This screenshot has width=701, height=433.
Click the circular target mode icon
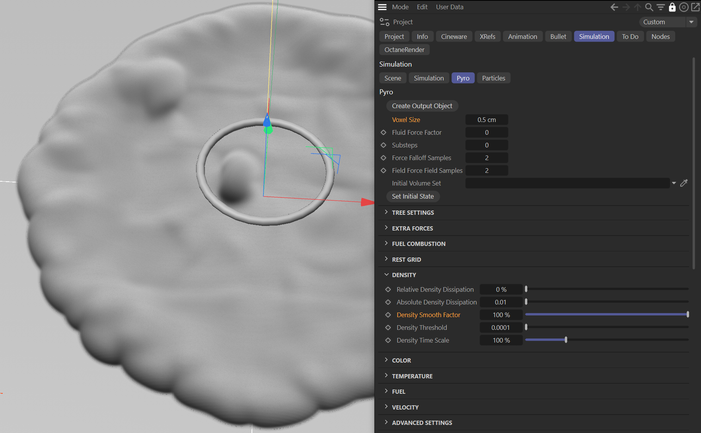click(x=684, y=7)
